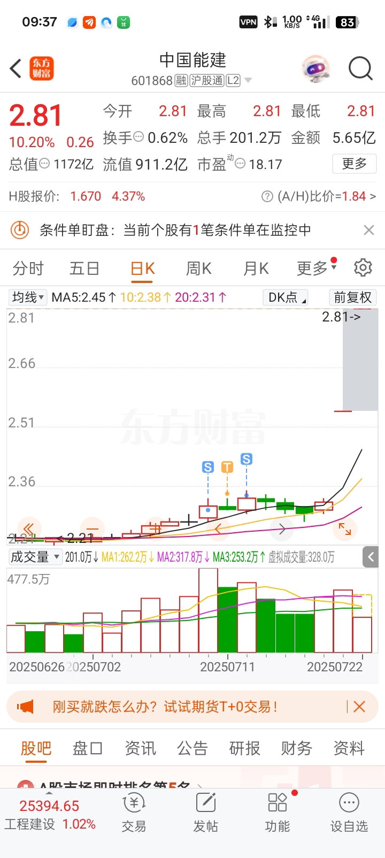
Task: Tap the 换手 info icon
Action: pyautogui.click(x=138, y=137)
